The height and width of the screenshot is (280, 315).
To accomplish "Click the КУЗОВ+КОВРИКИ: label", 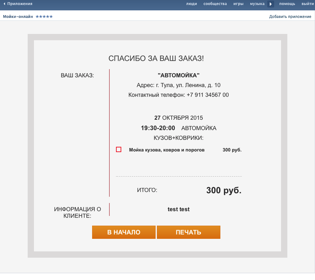I will (179, 138).
